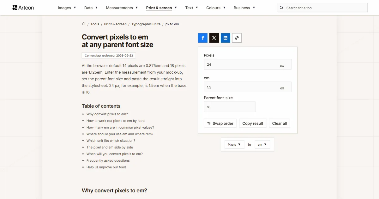Click the search magnifier icon
The image size is (379, 199).
click(282, 8)
